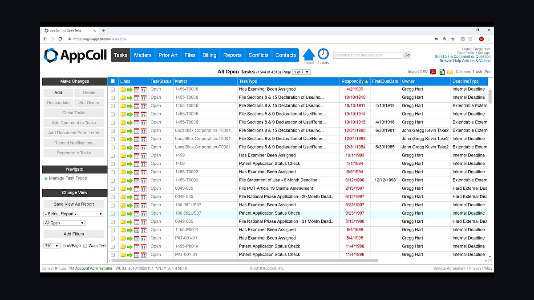
Task: Export tasks to Excel spreadsheet icon
Action: (442, 72)
